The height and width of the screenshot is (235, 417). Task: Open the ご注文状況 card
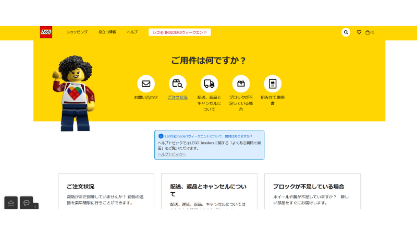click(106, 191)
